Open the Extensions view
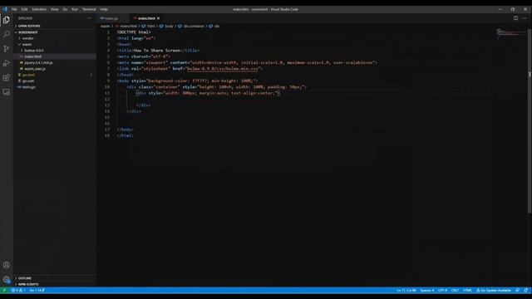The image size is (532, 299). point(7,77)
